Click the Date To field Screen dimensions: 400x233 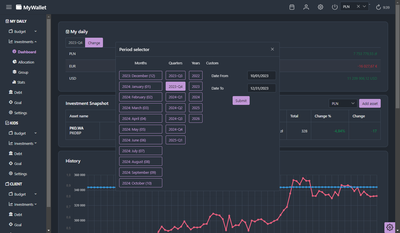[x=262, y=88]
